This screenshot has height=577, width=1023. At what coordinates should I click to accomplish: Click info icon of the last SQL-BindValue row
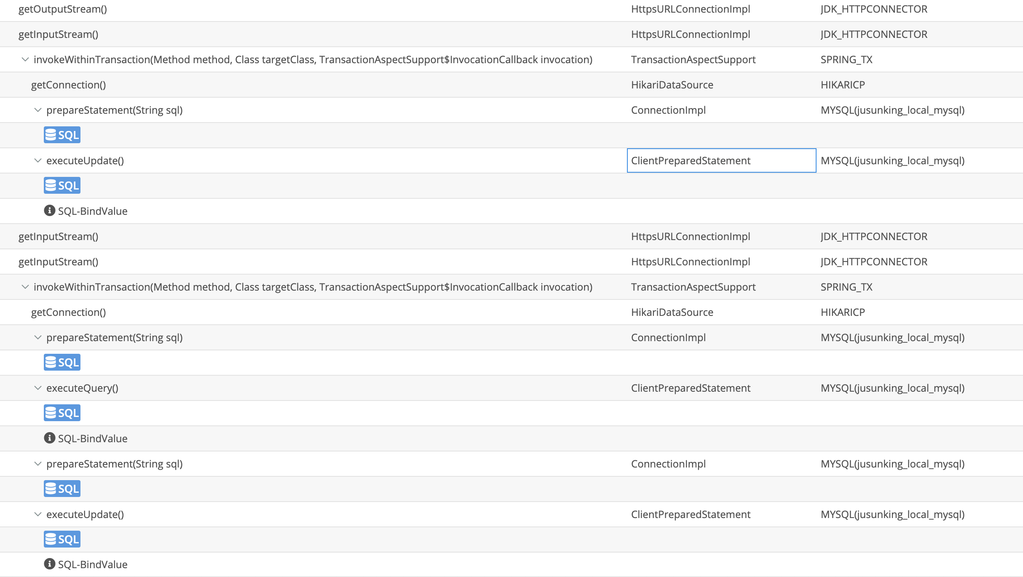50,564
